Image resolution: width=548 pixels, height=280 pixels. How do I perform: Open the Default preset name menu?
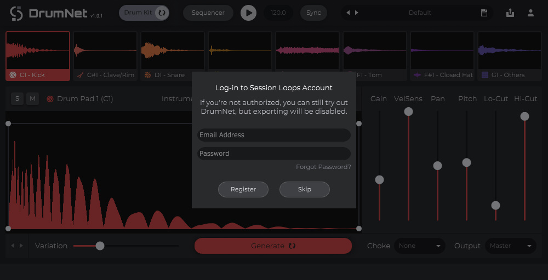coord(420,13)
